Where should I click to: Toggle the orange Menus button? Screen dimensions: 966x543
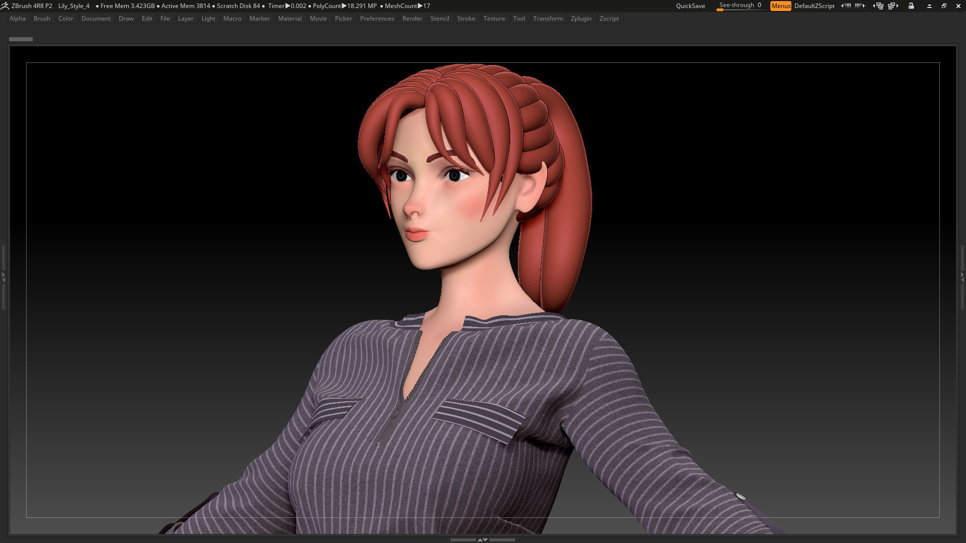[780, 6]
